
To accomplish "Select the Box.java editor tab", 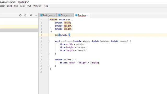I will click(82, 15).
